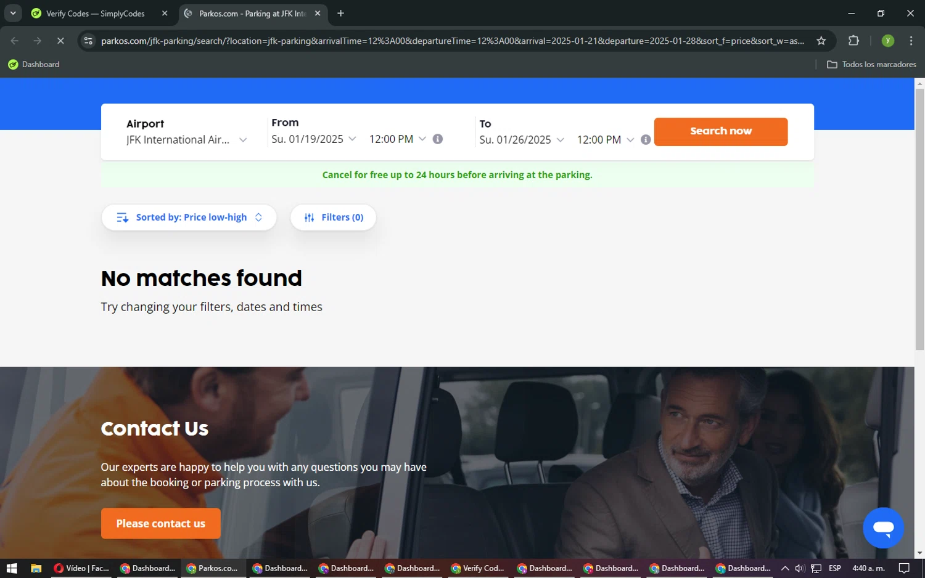Click the volume speaker tray icon

[x=800, y=568]
